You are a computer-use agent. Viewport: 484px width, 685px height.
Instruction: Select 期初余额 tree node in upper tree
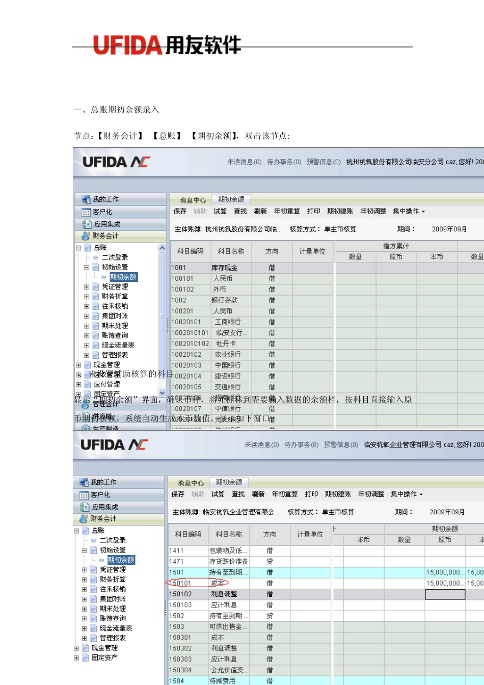coord(123,277)
